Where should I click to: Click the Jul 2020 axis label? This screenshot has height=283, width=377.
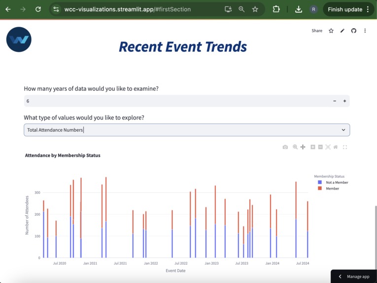[x=60, y=263]
